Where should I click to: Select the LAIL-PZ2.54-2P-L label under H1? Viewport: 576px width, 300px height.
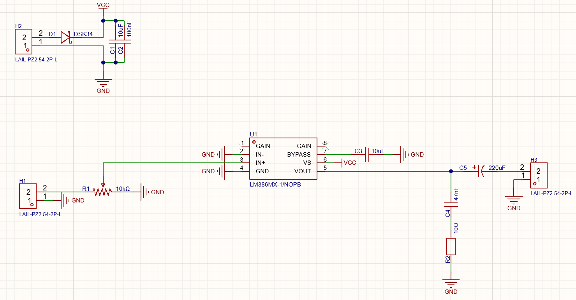pyautogui.click(x=40, y=214)
